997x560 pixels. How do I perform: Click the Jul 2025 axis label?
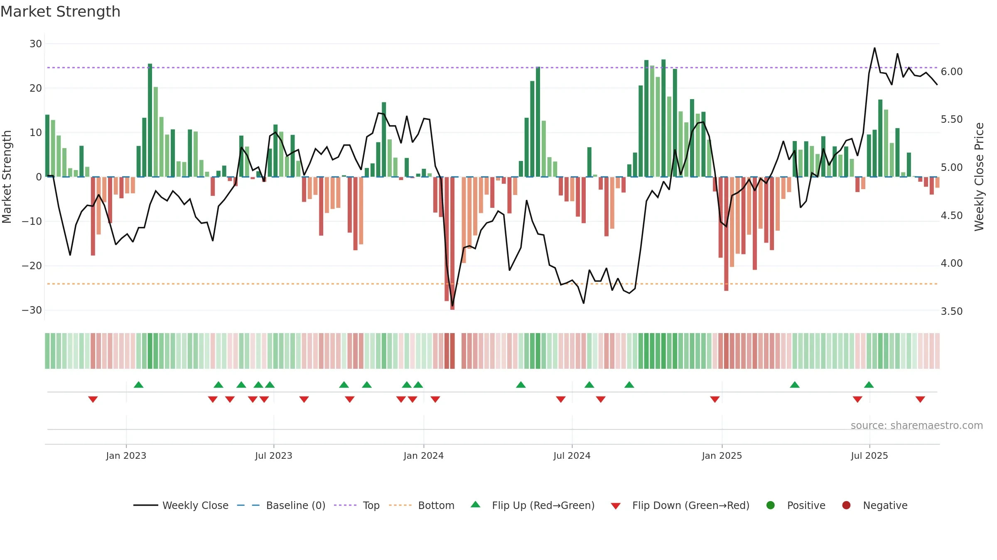[869, 455]
